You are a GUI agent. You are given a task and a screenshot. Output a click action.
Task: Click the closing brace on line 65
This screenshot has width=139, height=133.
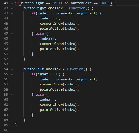[x=16, y=125]
